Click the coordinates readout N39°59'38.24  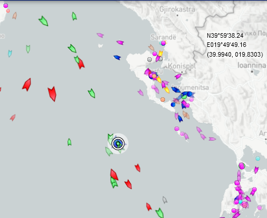pyautogui.click(x=225, y=35)
